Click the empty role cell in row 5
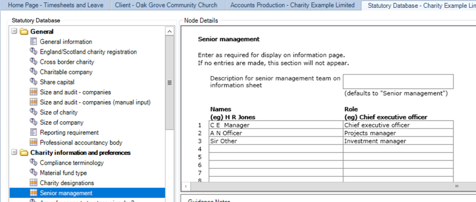476x202 pixels. coord(398,157)
